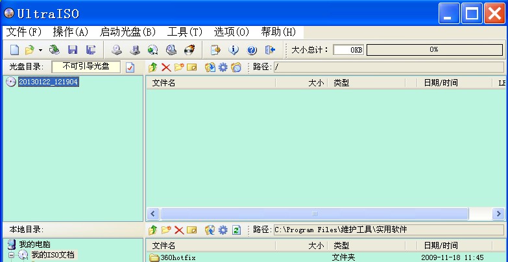Screen dimensions: 508x262
Task: Minimize the UltraISO window
Action: (x=449, y=13)
